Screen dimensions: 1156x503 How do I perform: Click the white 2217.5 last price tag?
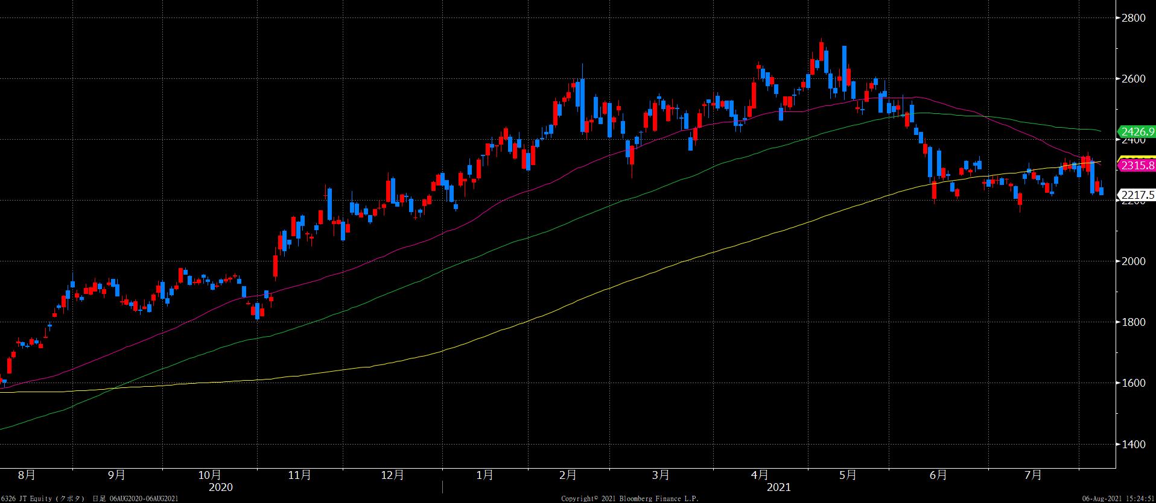pyautogui.click(x=1137, y=195)
